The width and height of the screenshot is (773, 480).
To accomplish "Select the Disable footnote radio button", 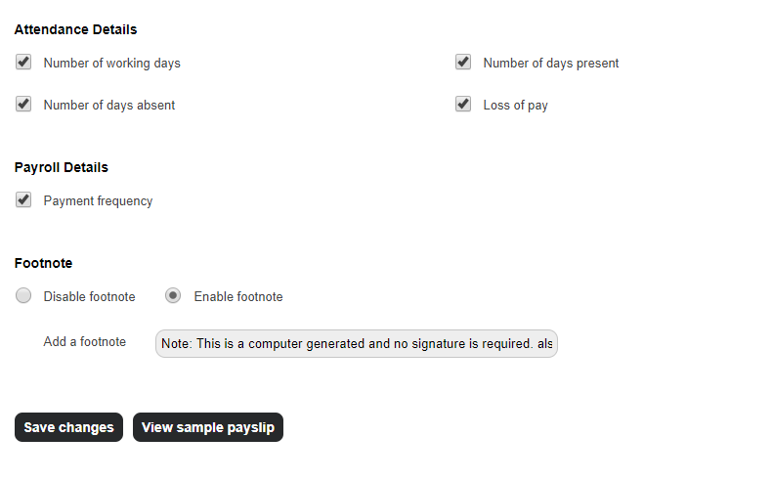I will pyautogui.click(x=23, y=295).
